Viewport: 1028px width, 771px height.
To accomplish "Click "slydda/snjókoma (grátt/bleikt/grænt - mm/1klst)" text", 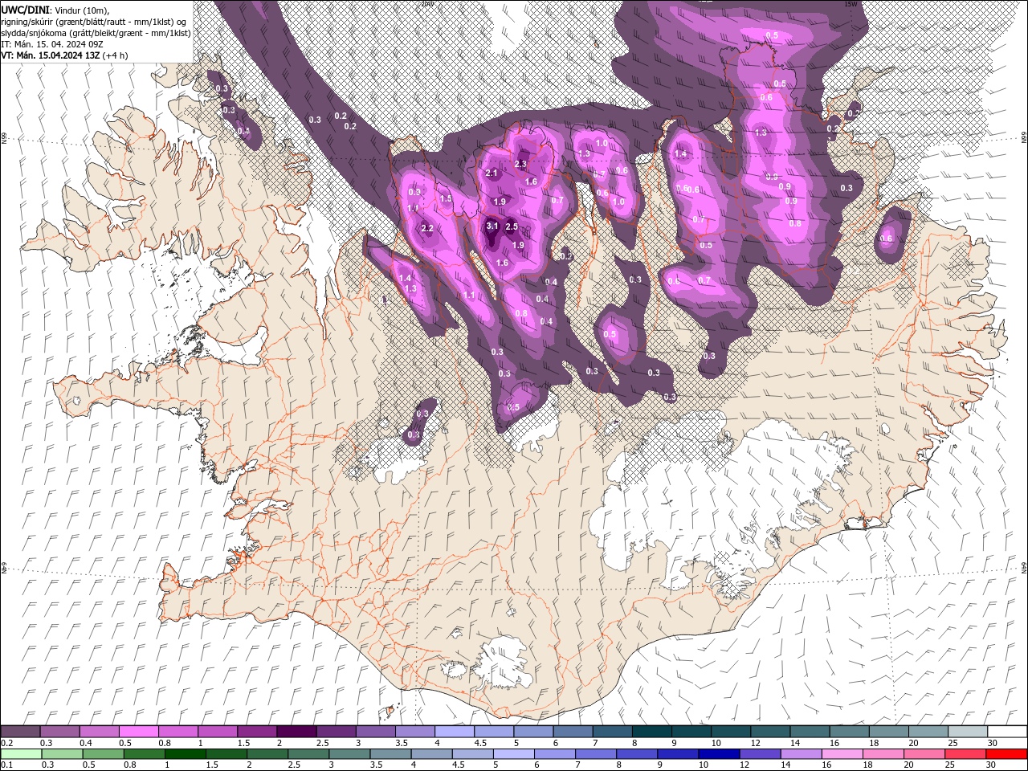I will tap(96, 32).
